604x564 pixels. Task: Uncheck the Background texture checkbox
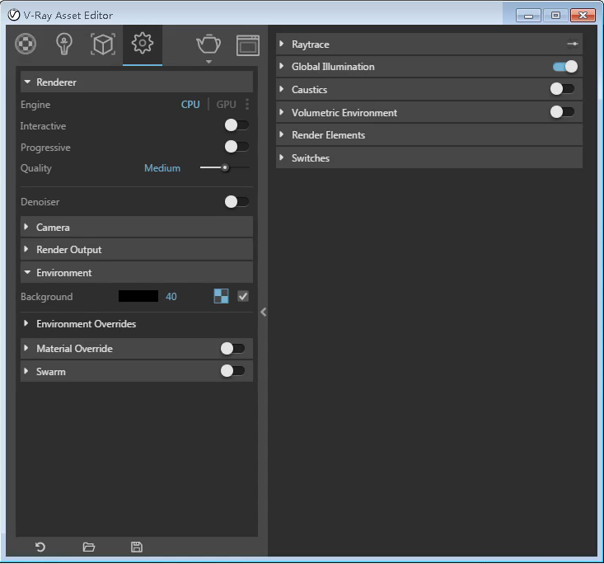(x=243, y=296)
